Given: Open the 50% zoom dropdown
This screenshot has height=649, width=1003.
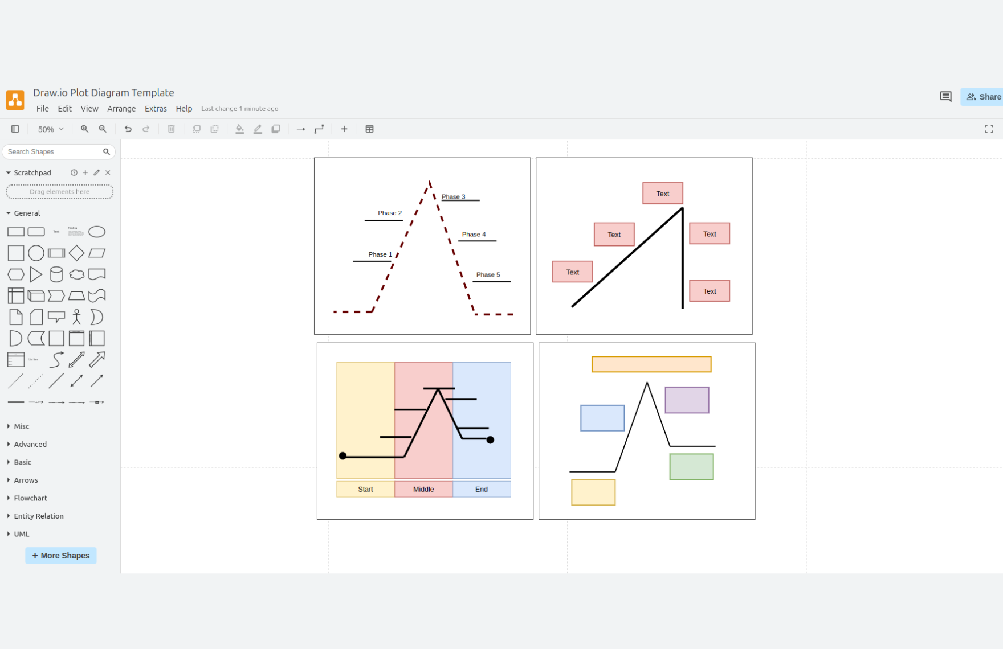Looking at the screenshot, I should (51, 129).
